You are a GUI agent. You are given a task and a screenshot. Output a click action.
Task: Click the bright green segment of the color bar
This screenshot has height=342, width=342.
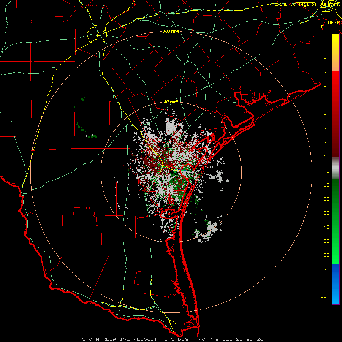point(336,222)
